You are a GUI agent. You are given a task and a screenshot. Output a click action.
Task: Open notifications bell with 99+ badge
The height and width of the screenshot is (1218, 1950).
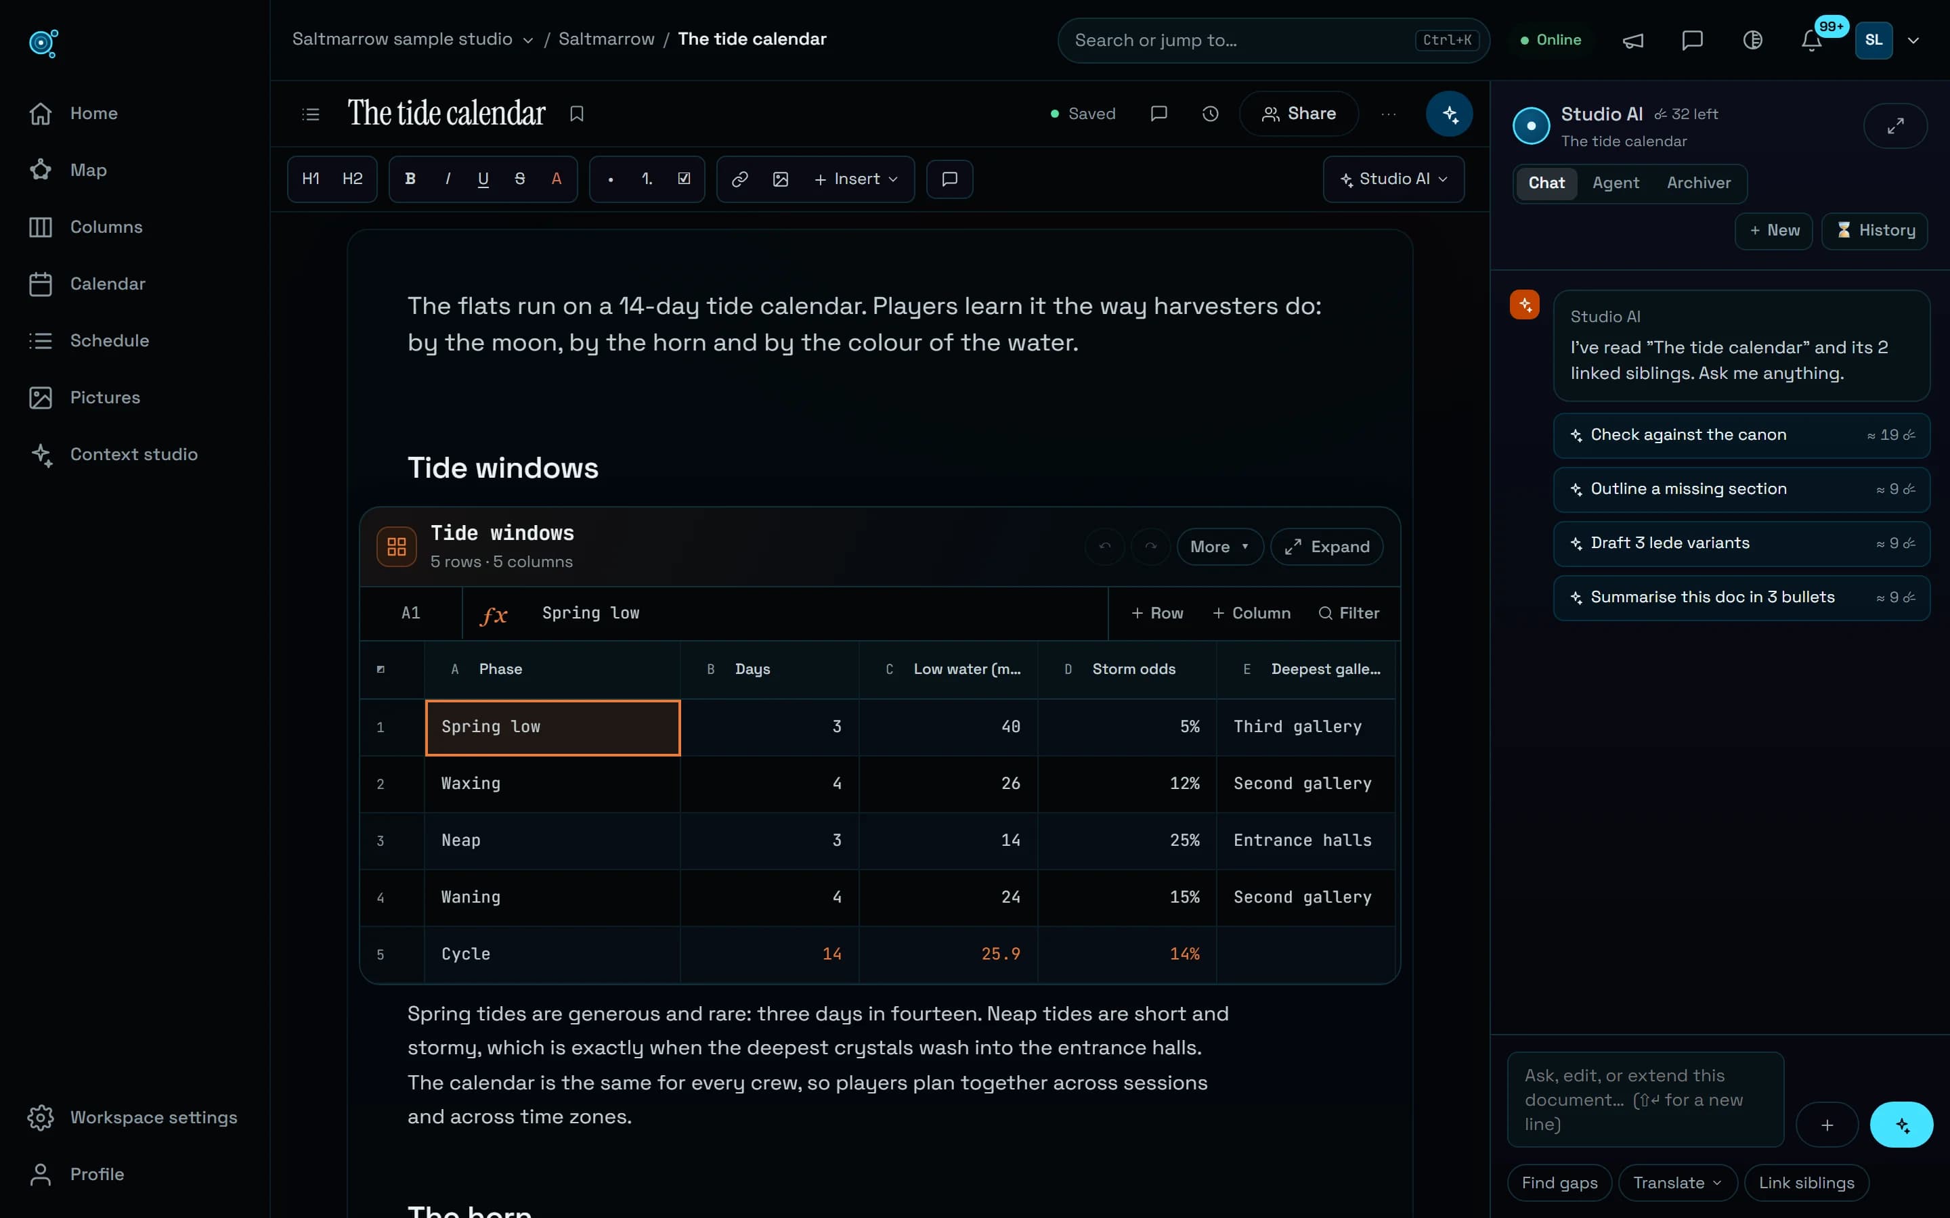point(1811,41)
